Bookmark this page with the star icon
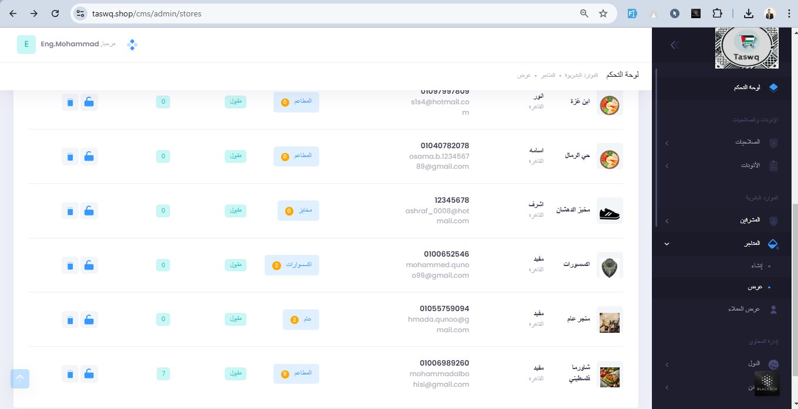This screenshot has width=798, height=409. click(603, 13)
